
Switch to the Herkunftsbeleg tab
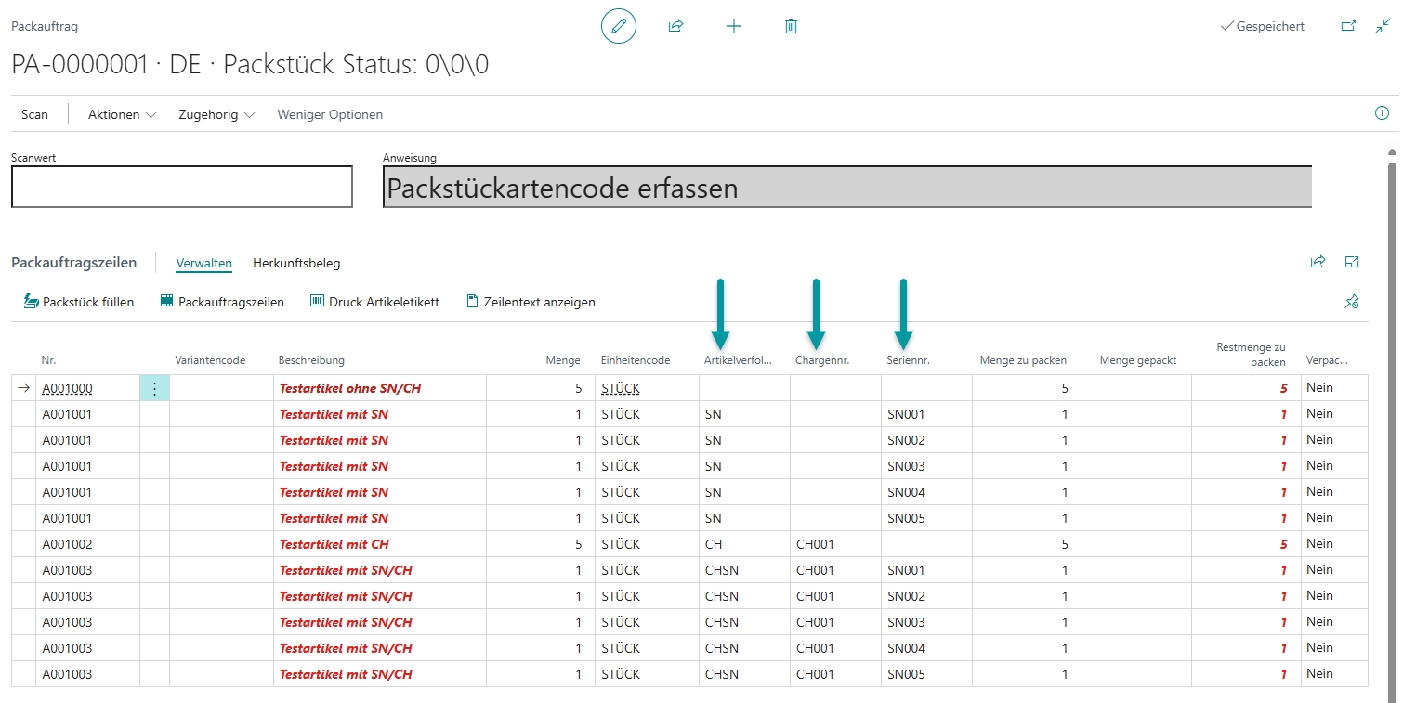(x=296, y=263)
